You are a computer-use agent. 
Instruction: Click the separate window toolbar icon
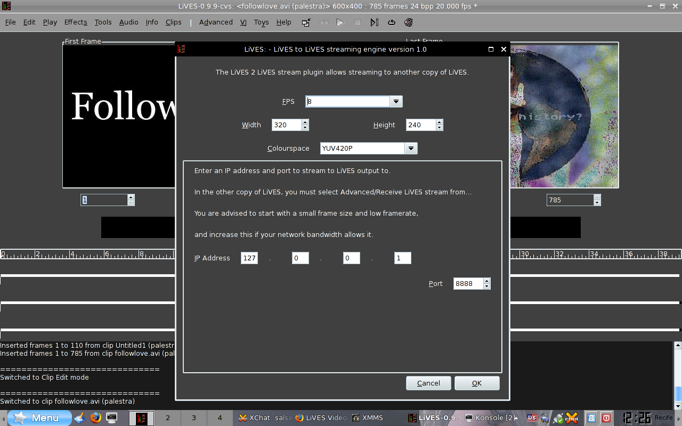306,22
